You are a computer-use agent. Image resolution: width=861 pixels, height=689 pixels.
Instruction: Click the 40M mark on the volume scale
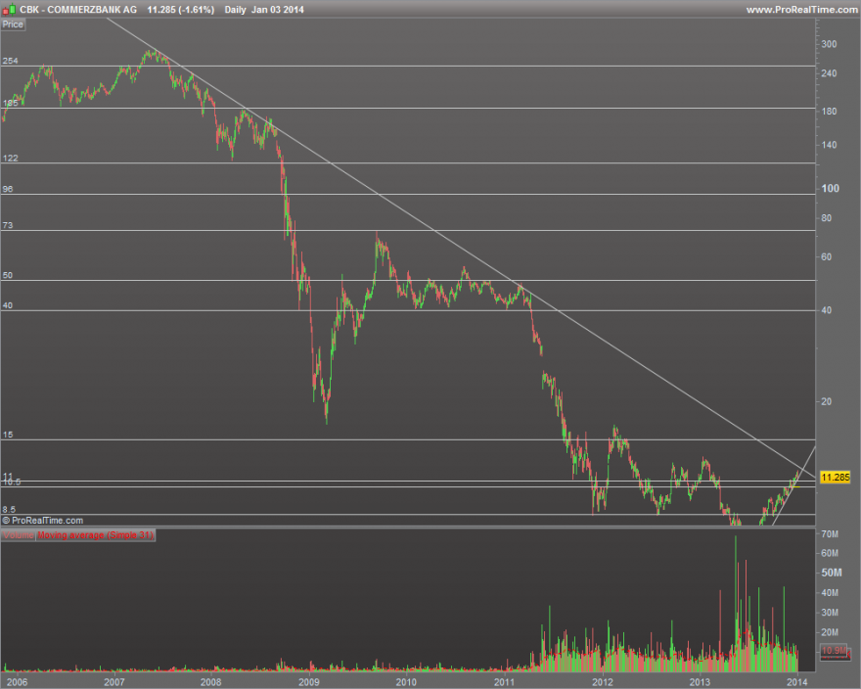[830, 593]
